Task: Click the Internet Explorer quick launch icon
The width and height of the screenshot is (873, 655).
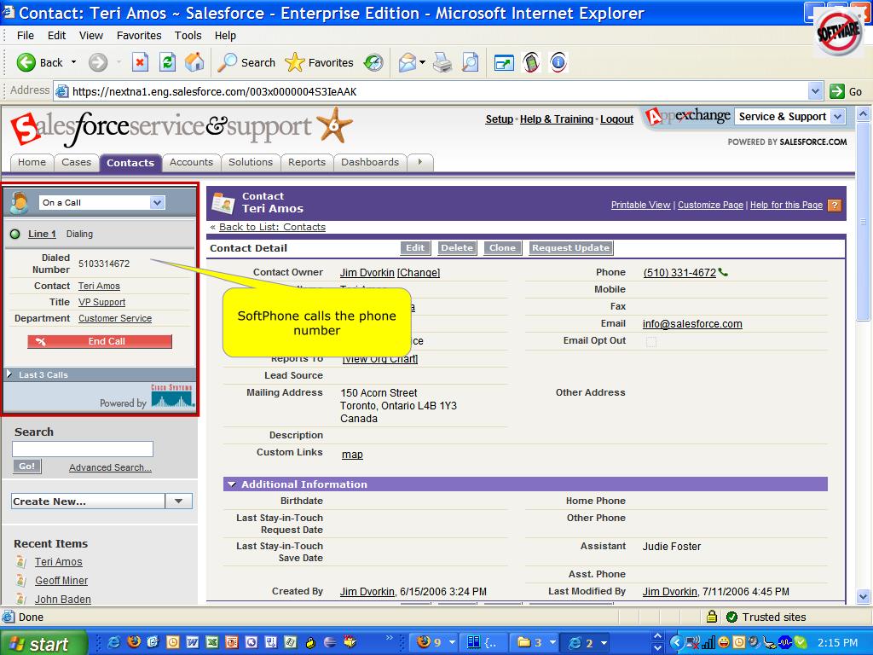Action: tap(114, 642)
